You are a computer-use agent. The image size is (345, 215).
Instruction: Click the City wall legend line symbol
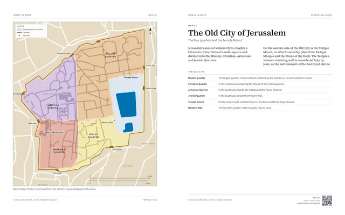[x=19, y=32]
